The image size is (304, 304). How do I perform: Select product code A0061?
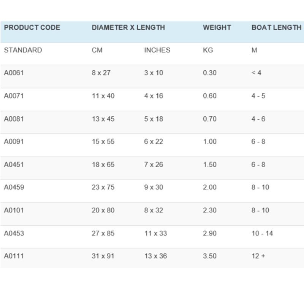click(x=14, y=73)
